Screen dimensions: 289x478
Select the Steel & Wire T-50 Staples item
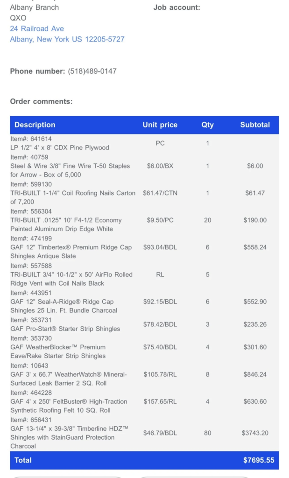click(70, 170)
